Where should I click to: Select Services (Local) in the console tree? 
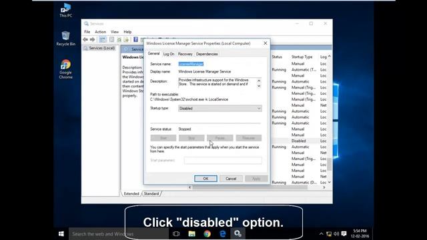[x=101, y=48]
